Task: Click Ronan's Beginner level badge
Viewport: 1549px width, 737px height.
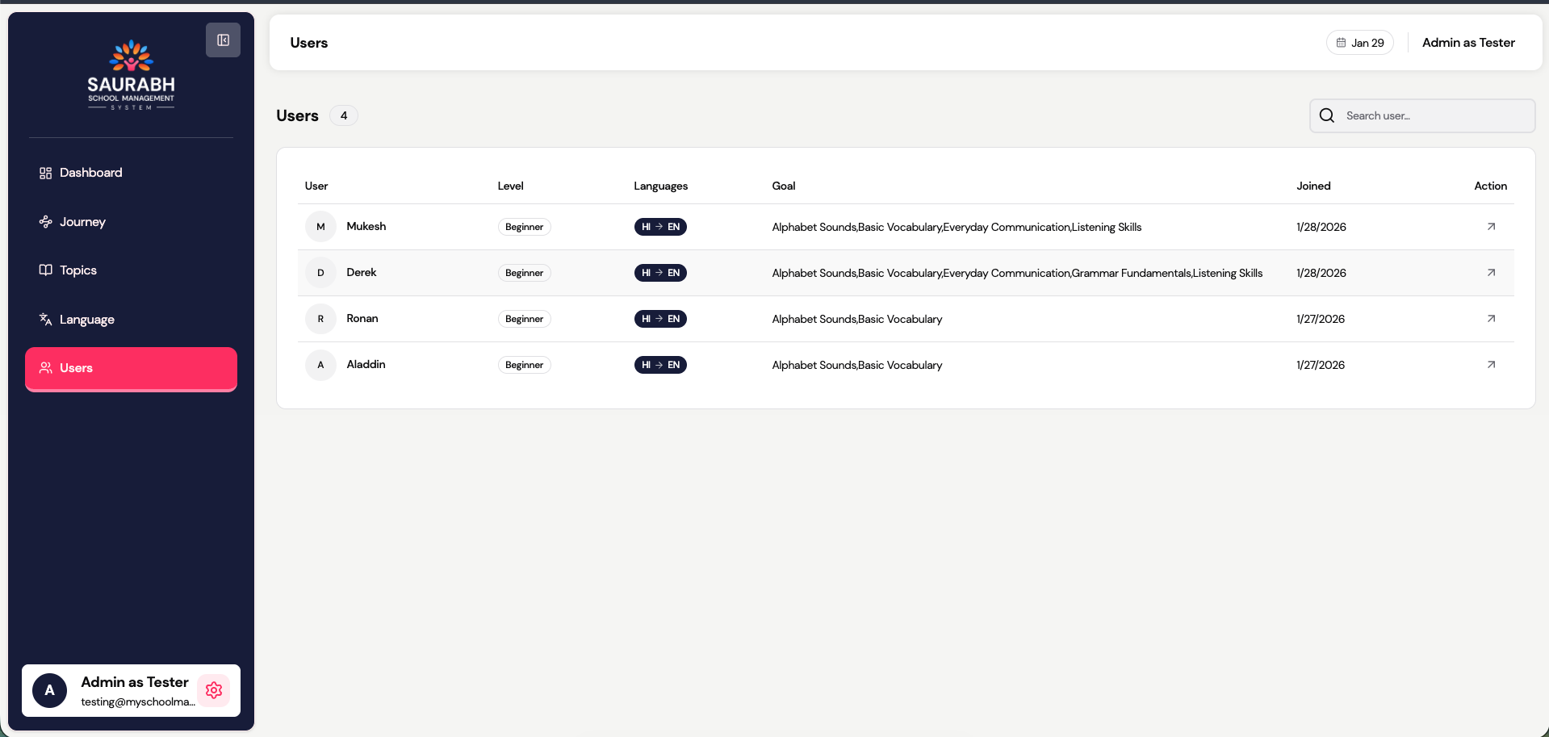Action: tap(524, 319)
